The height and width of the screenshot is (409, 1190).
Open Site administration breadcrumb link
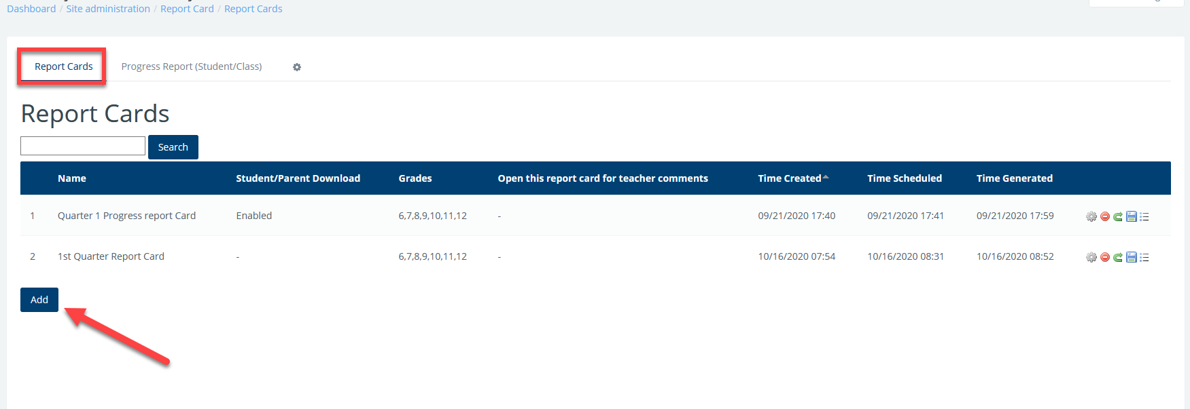(x=108, y=9)
